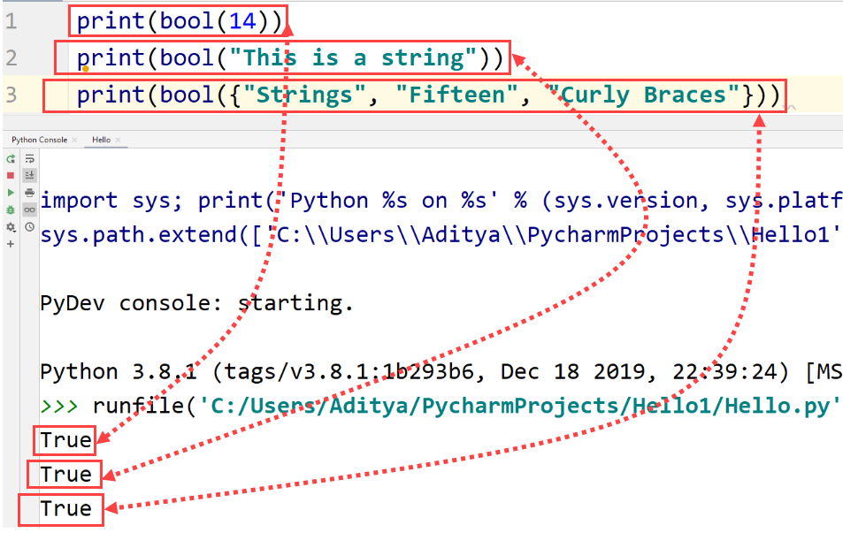The height and width of the screenshot is (548, 843).
Task: Execute current statement with green play icon
Action: (11, 193)
